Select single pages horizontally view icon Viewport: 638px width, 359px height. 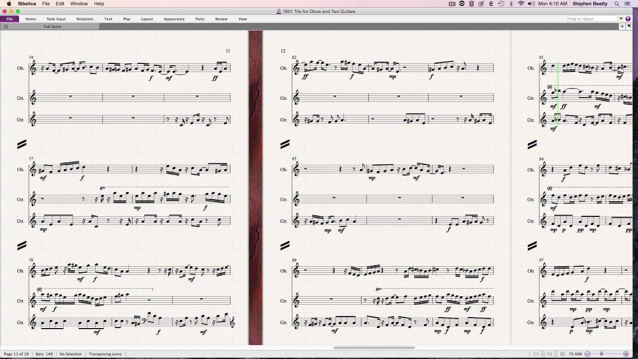(549, 354)
